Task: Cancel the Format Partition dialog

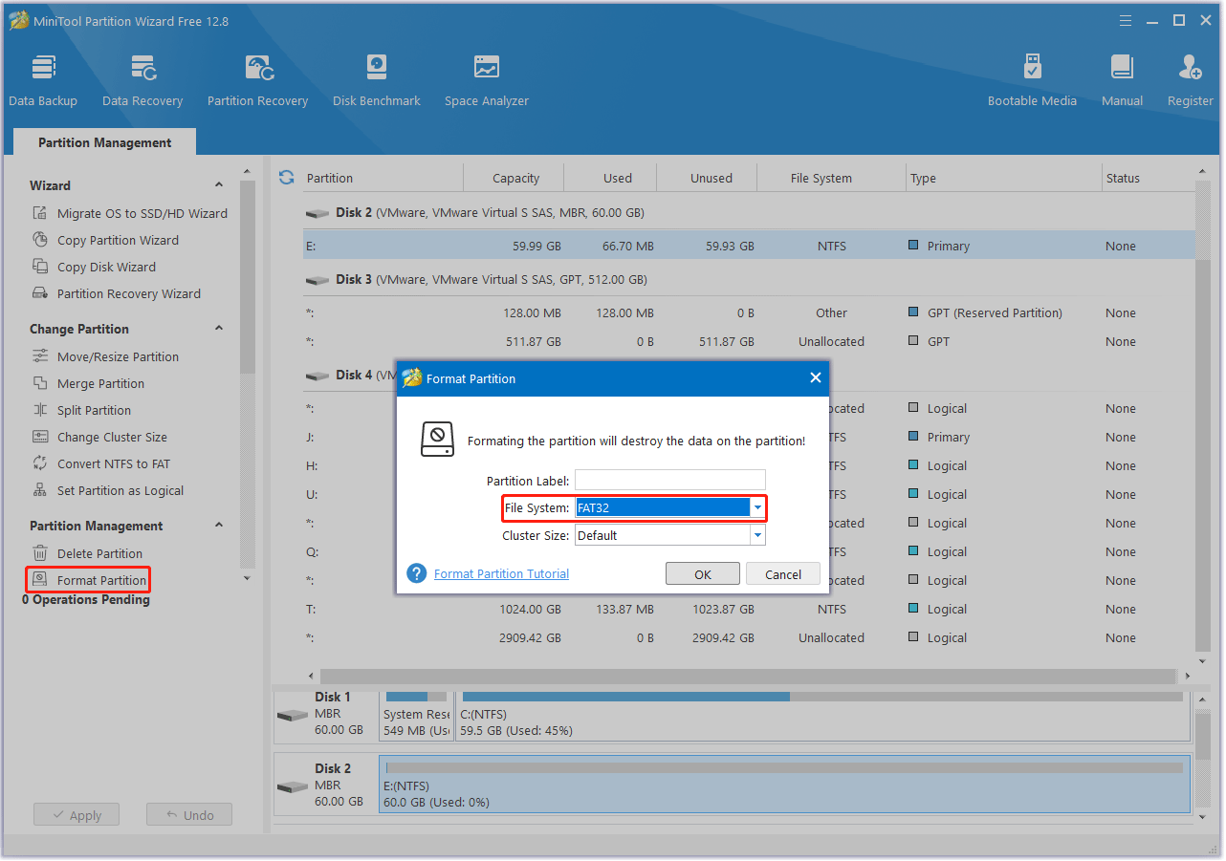Action: point(783,574)
